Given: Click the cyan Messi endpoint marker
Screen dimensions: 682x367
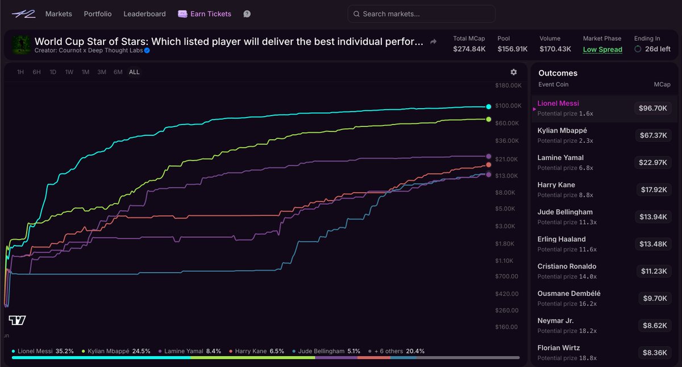Looking at the screenshot, I should point(489,106).
